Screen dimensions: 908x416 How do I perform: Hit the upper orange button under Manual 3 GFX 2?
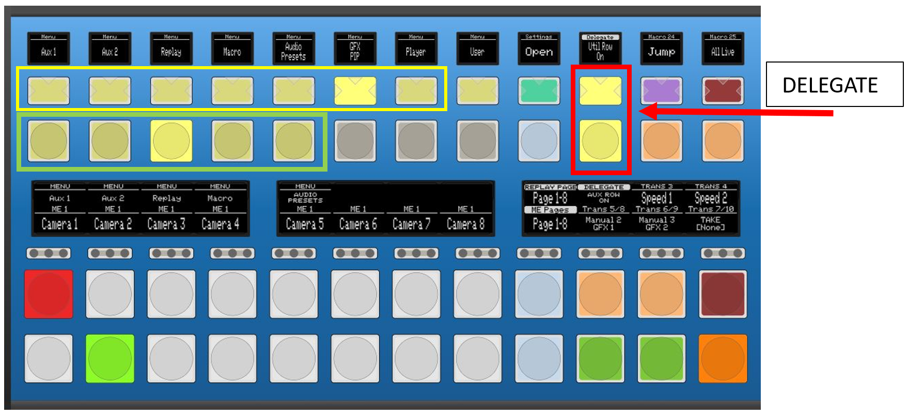662,294
